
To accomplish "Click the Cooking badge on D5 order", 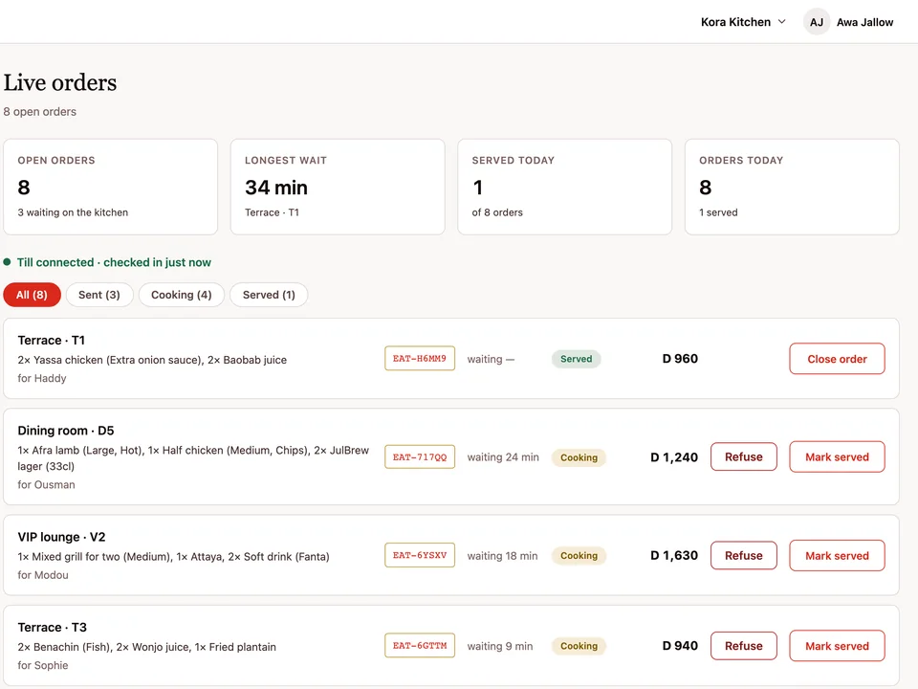I will pyautogui.click(x=579, y=457).
